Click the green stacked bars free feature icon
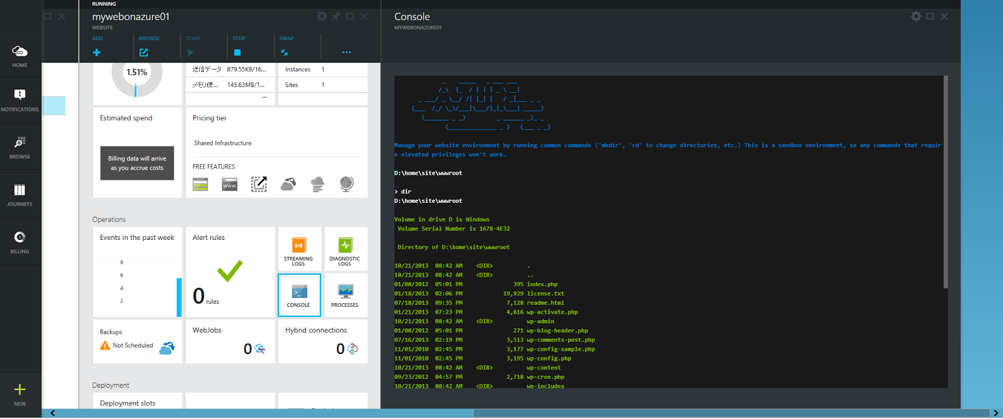 [x=200, y=184]
